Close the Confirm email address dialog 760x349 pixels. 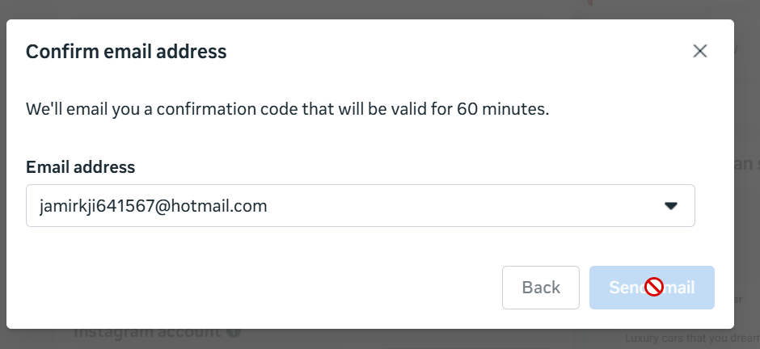pyautogui.click(x=700, y=52)
